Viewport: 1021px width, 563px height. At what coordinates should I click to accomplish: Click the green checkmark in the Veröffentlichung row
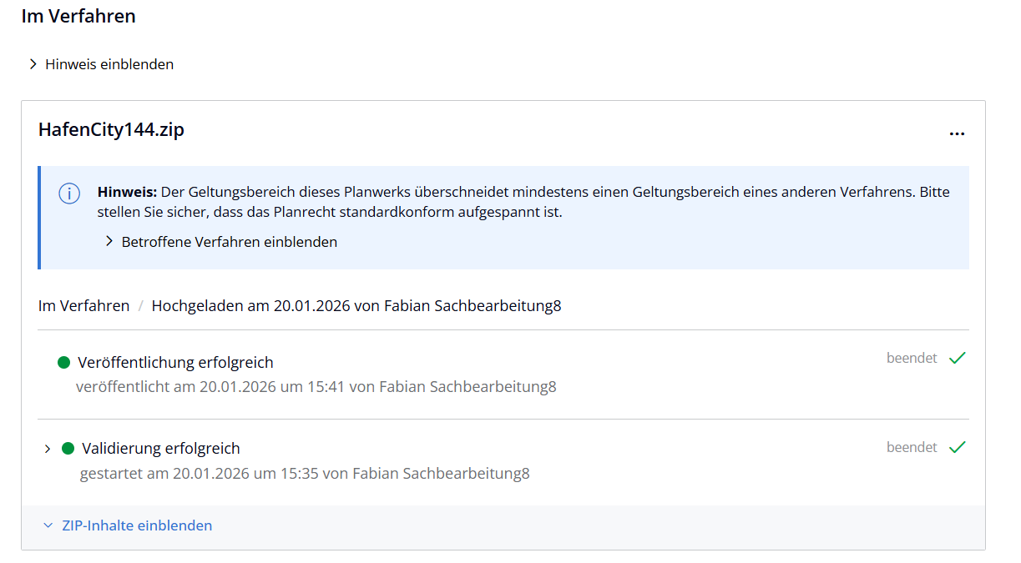click(958, 358)
